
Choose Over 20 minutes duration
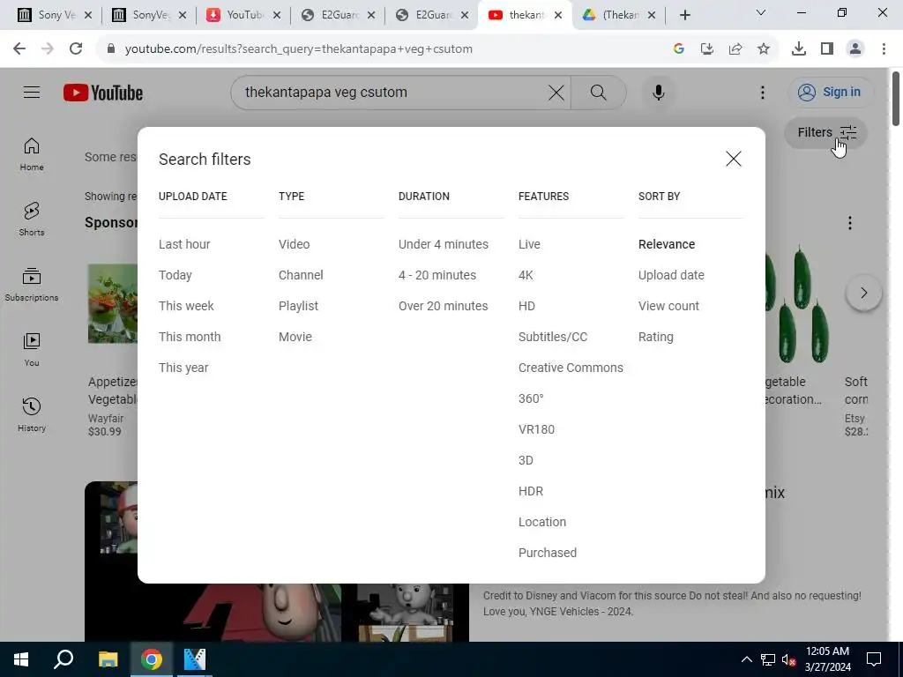[443, 306]
